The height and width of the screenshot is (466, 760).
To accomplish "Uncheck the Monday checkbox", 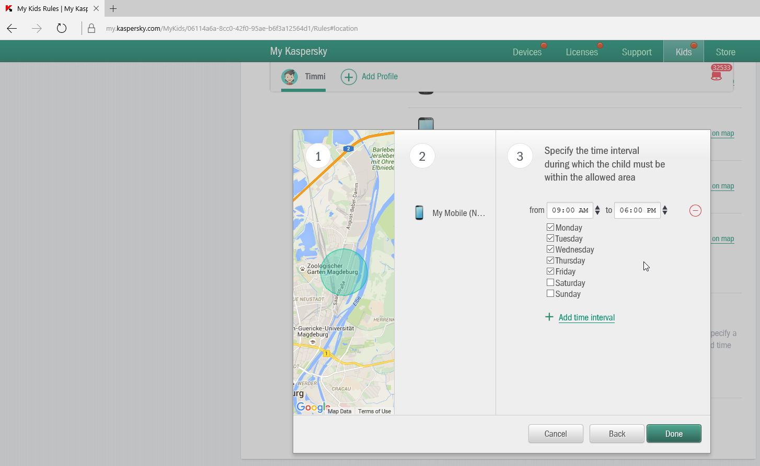I will (x=550, y=227).
